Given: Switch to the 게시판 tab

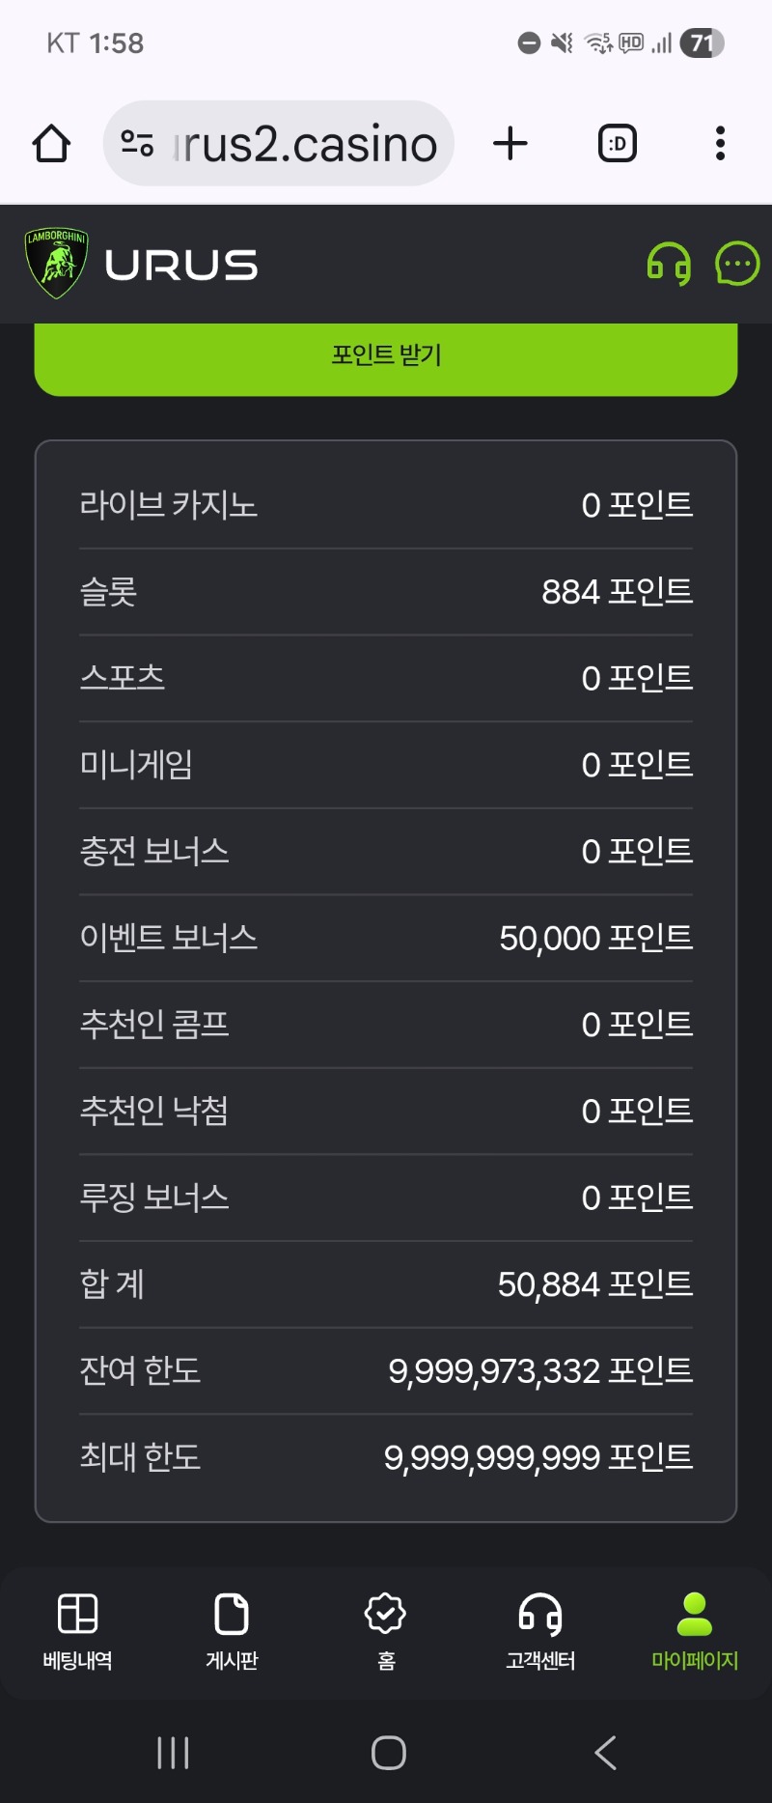Looking at the screenshot, I should point(232,1630).
